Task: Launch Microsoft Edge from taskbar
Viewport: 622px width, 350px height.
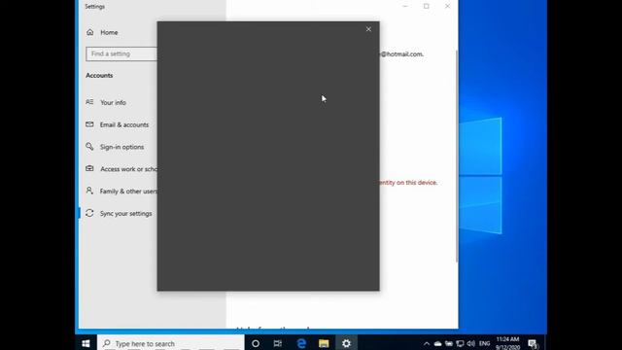Action: coord(301,343)
